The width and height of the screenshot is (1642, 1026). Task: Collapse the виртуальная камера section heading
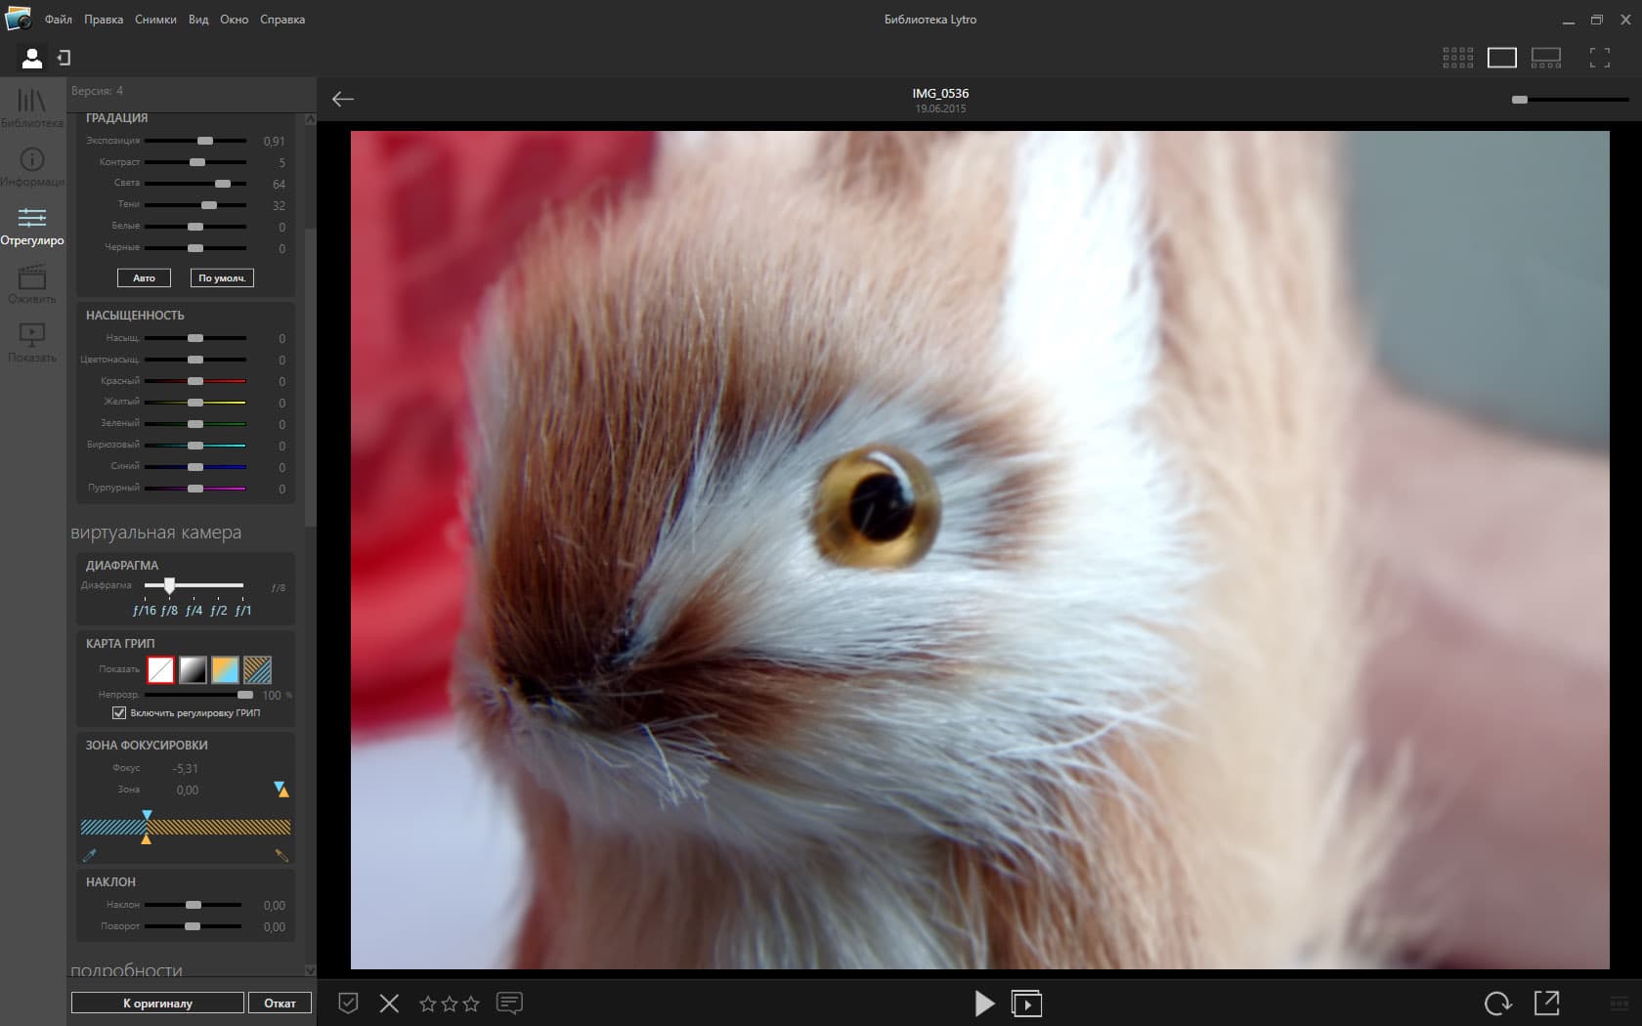(155, 533)
